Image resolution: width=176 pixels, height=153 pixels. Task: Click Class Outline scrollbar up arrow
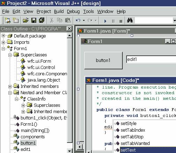pos(69,35)
